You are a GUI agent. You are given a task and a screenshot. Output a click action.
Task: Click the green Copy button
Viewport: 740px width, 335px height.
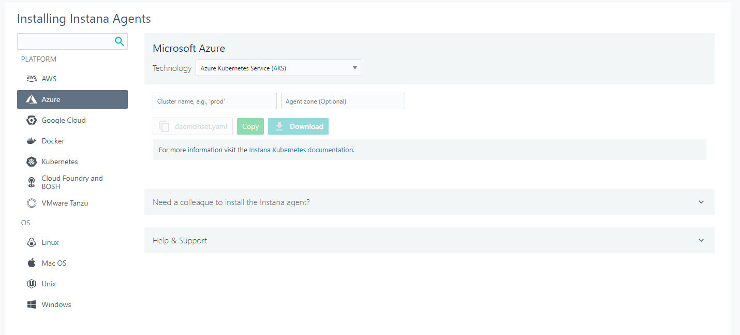click(250, 126)
